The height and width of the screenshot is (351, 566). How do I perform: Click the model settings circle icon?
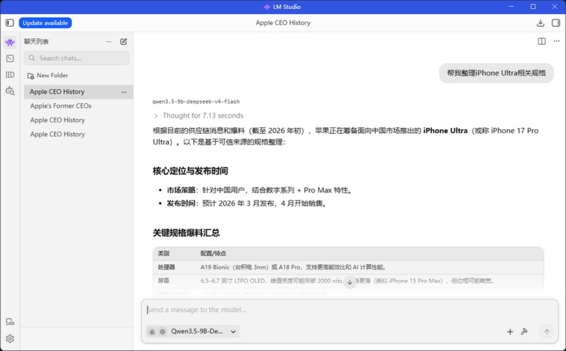click(162, 332)
